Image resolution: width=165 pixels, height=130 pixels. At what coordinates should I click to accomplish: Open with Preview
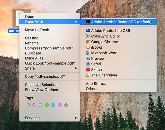tap(118, 59)
